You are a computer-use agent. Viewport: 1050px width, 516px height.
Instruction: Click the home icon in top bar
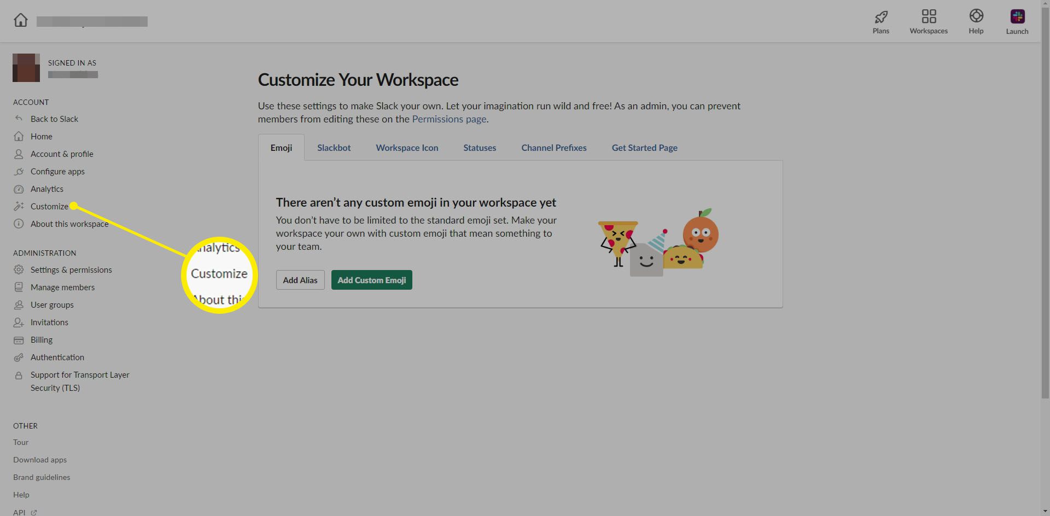click(21, 20)
